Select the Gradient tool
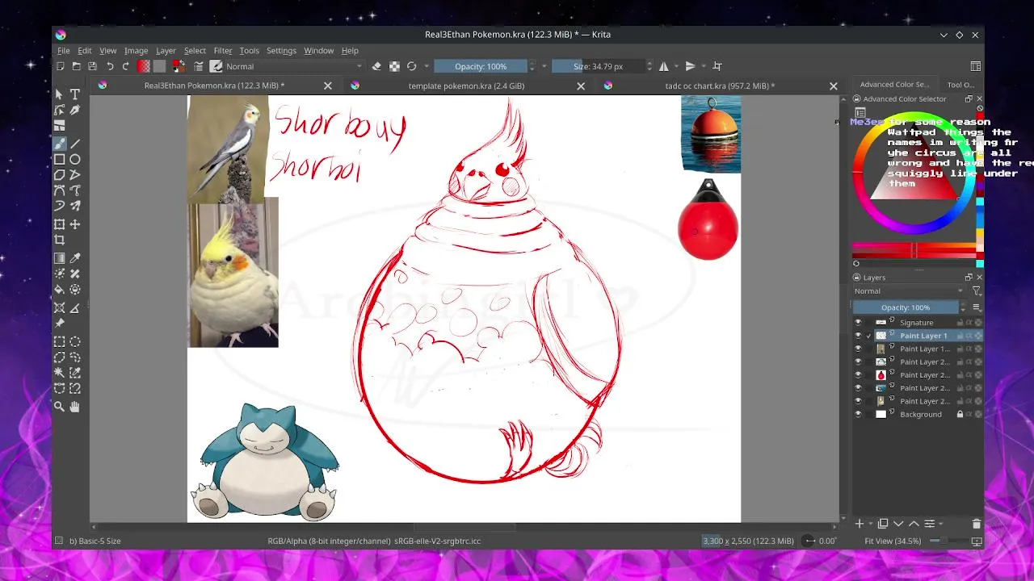Viewport: 1034px width, 581px height. (x=59, y=258)
